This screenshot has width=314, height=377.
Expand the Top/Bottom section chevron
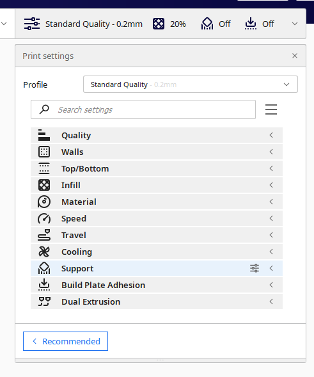pyautogui.click(x=271, y=168)
